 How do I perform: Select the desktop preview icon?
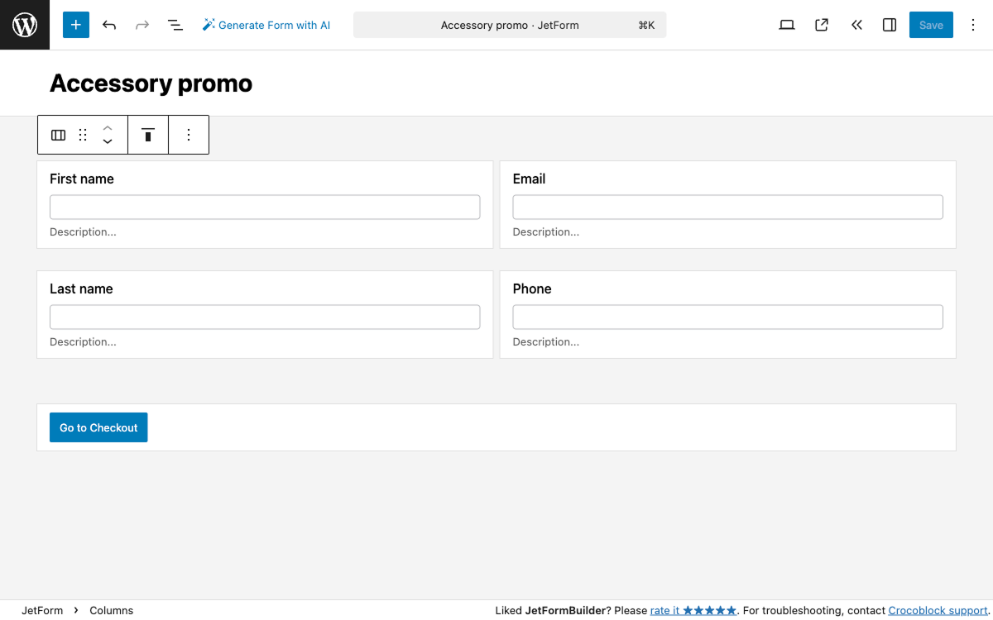pyautogui.click(x=787, y=25)
